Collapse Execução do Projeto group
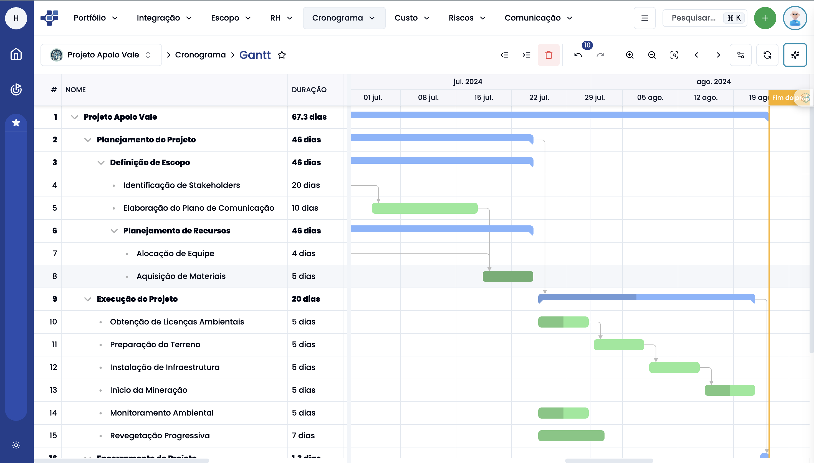This screenshot has height=463, width=814. (x=88, y=299)
